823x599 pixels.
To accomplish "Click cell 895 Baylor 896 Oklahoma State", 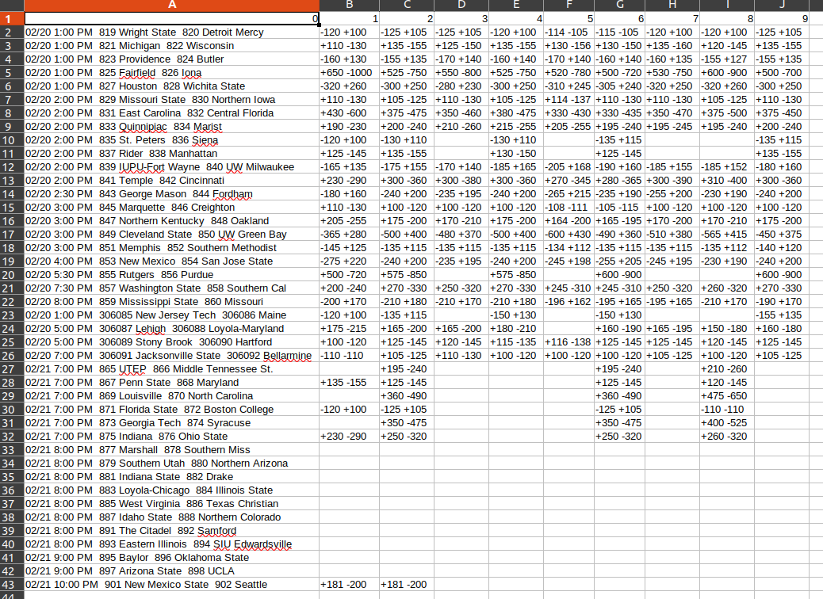I will (171, 558).
